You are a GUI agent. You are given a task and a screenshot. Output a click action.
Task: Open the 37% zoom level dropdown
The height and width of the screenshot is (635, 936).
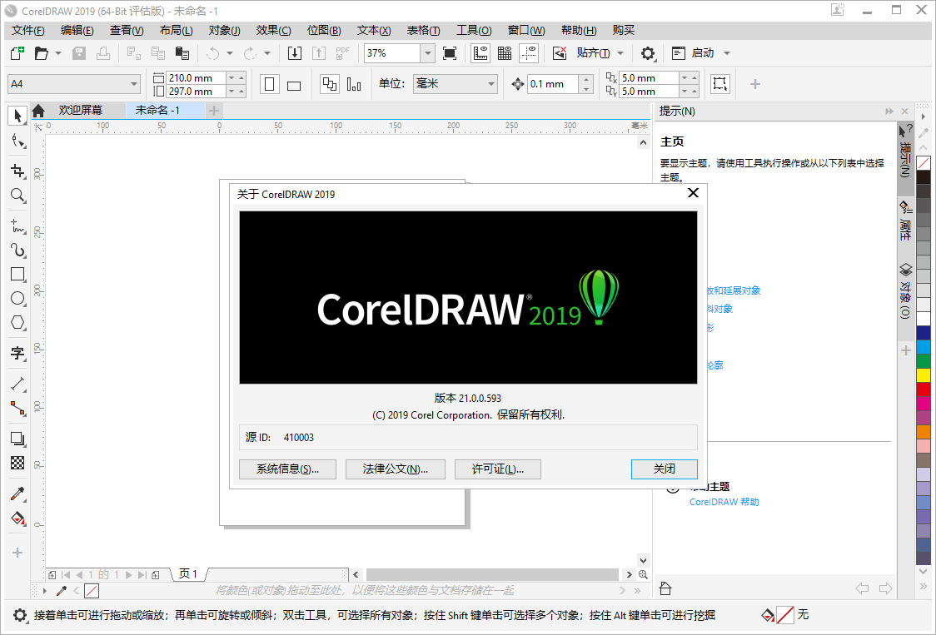427,53
